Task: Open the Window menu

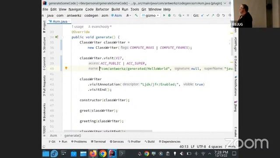Action: point(155,9)
